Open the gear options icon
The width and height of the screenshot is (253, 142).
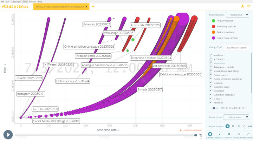pos(229,134)
